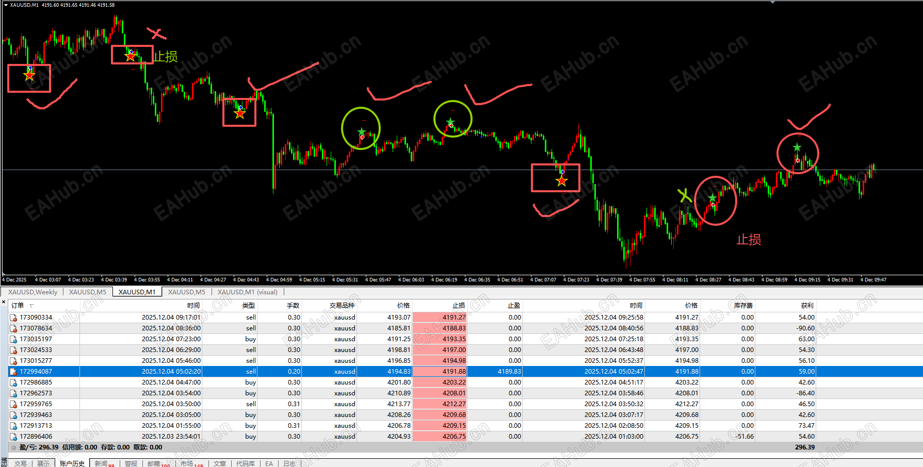Click the lot size 0.20

tap(294, 372)
